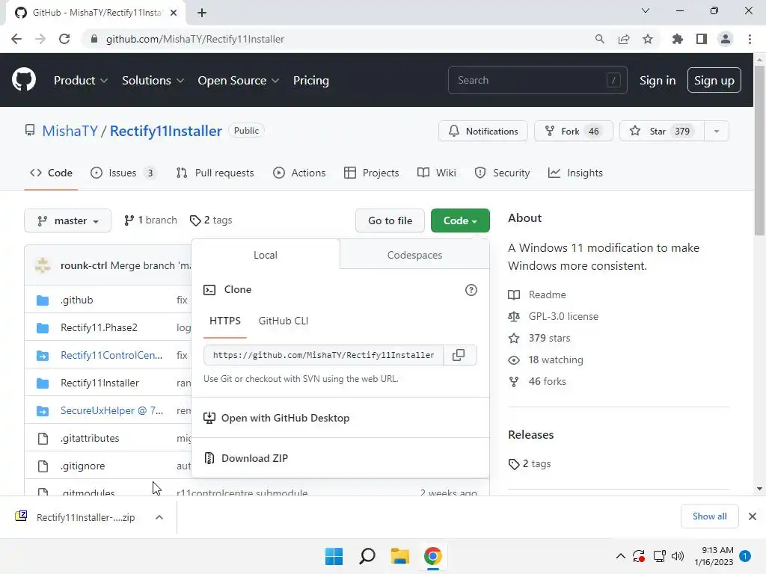Click the share page icon in address bar
The width and height of the screenshot is (766, 574).
624,39
